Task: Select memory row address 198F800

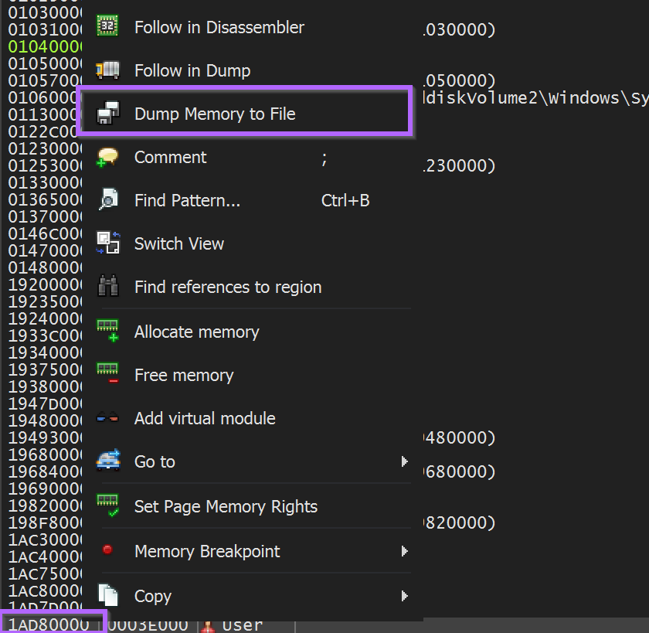Action: pos(45,523)
